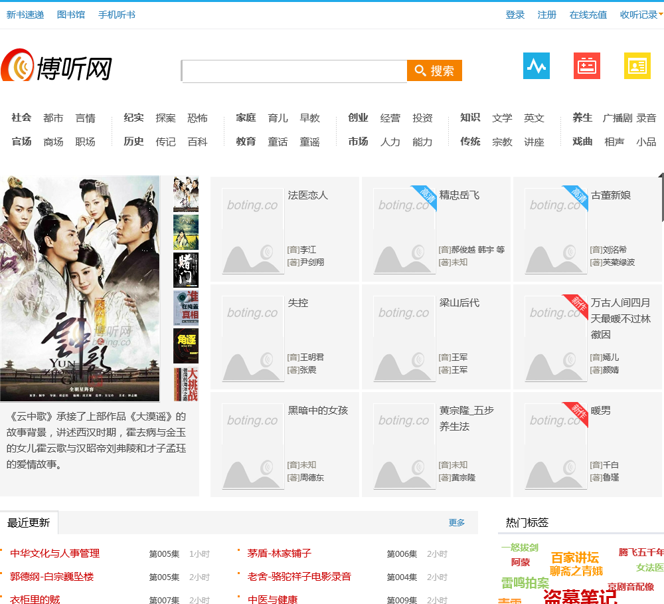
Task: Click the 一怒拔剑 hot tag
Action: pyautogui.click(x=520, y=548)
